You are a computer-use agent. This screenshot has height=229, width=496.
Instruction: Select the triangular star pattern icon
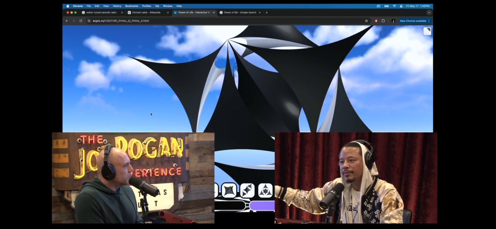click(265, 190)
